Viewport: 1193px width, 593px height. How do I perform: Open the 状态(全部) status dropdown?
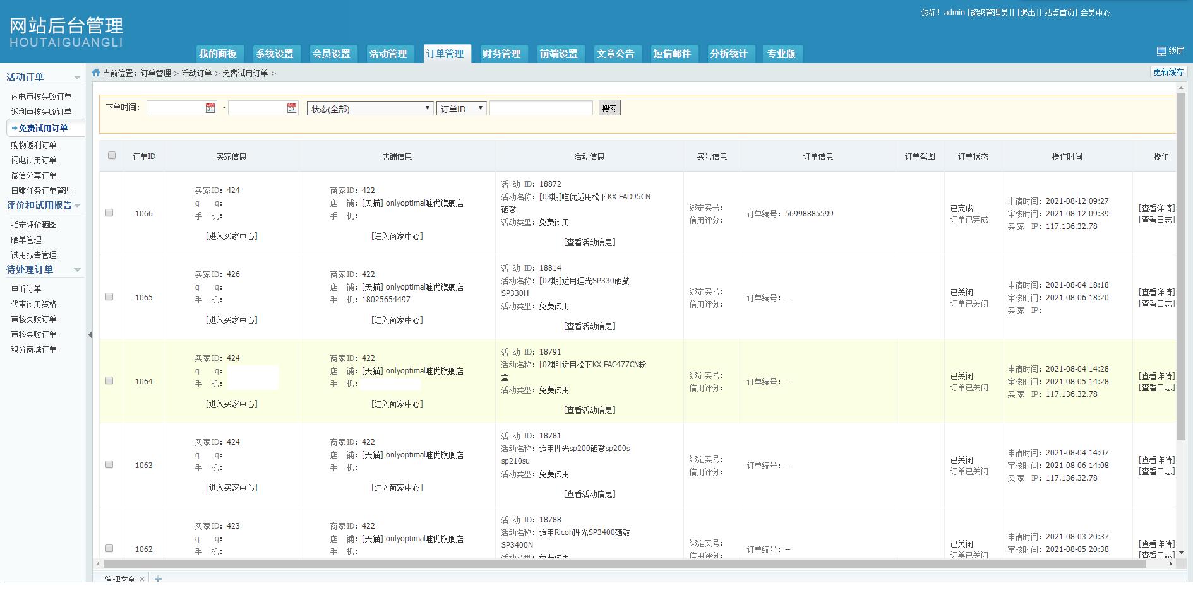[x=369, y=108]
